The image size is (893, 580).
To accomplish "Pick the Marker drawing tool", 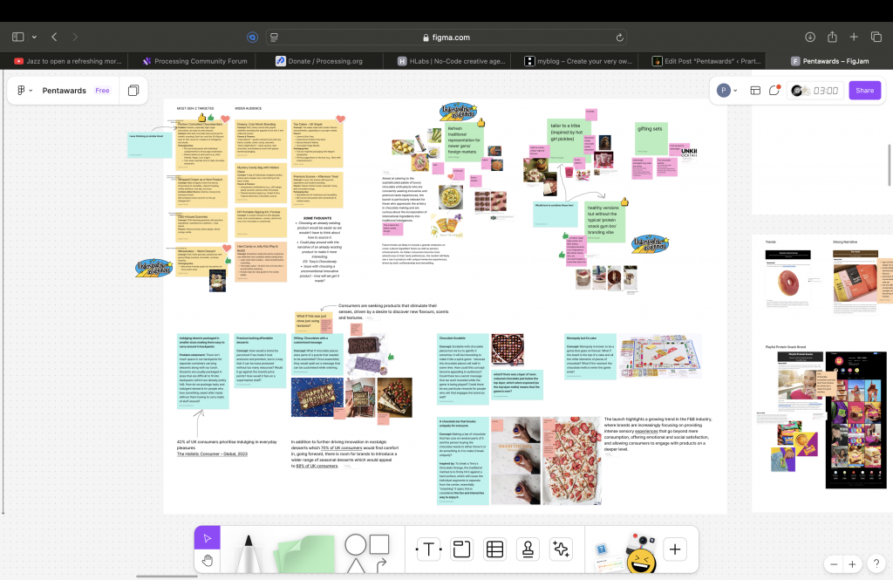I will (249, 553).
